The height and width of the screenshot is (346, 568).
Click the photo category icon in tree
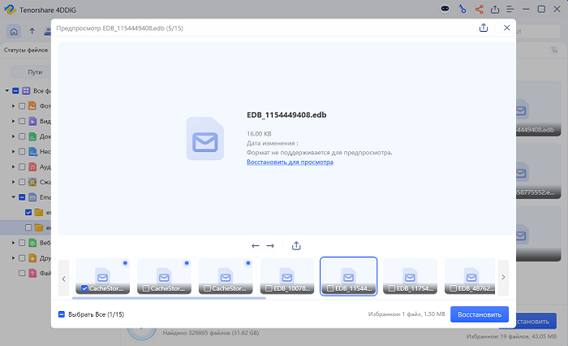[x=32, y=106]
